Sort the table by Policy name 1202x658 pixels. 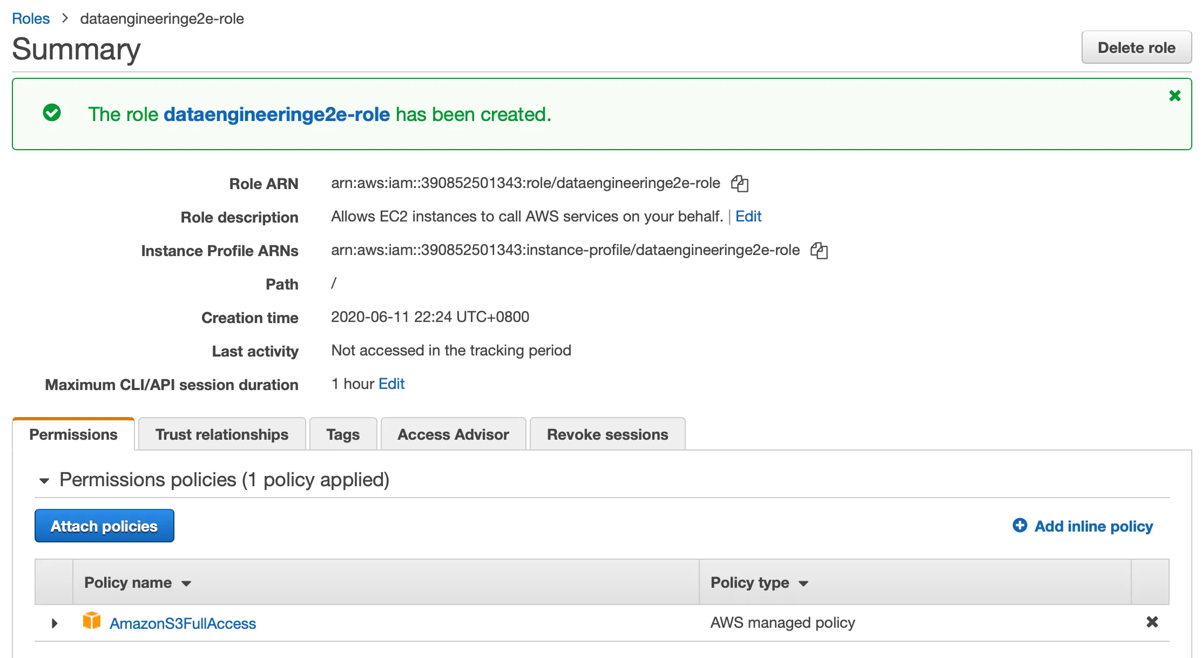click(x=138, y=582)
